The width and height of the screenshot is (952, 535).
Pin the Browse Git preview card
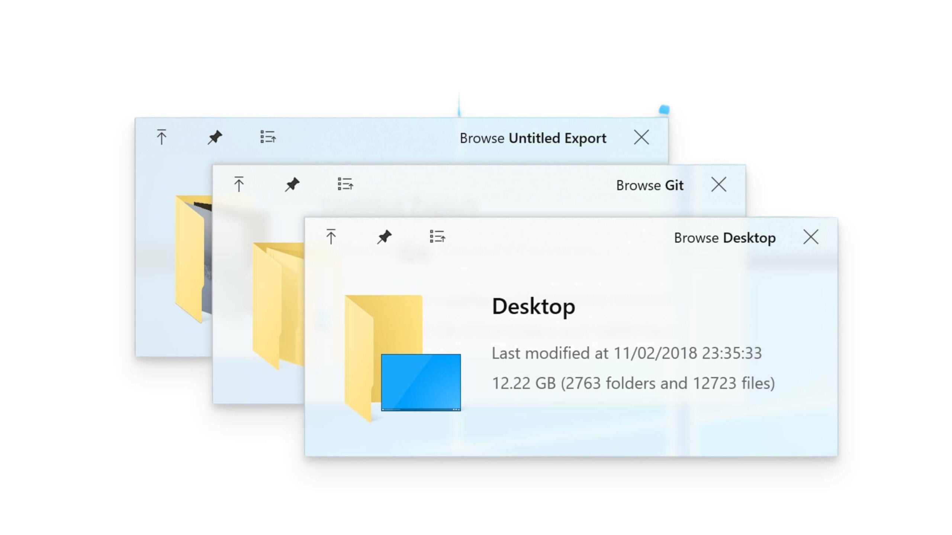[292, 185]
